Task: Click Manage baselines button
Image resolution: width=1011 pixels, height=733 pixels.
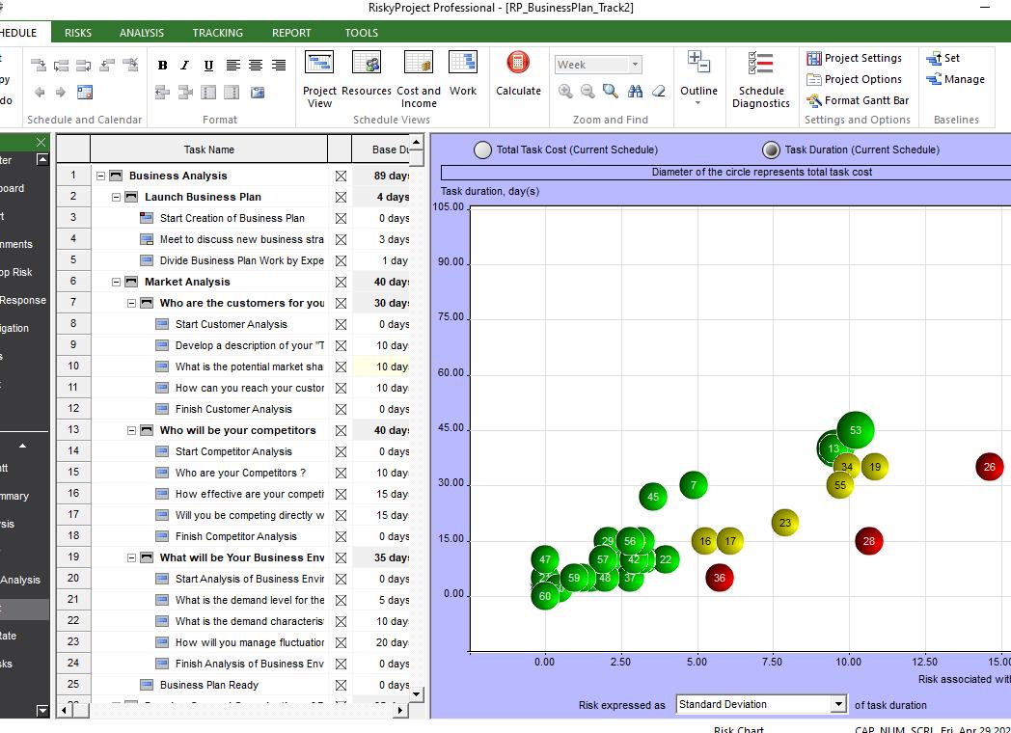Action: 956,79
